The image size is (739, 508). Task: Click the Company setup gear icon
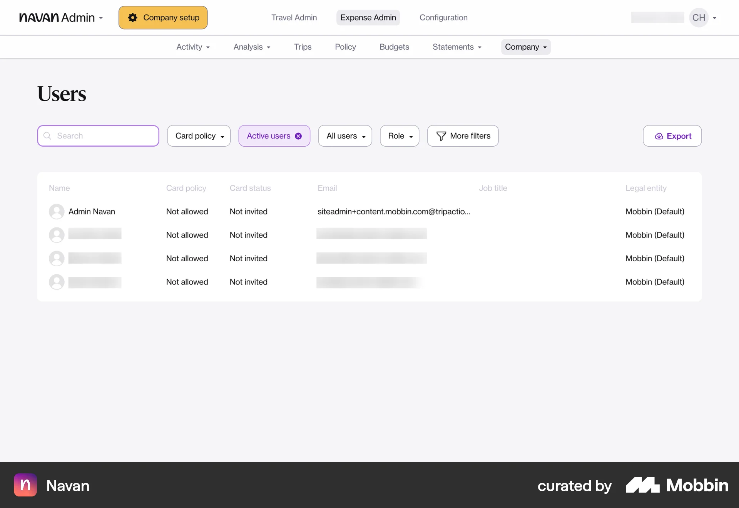(133, 17)
